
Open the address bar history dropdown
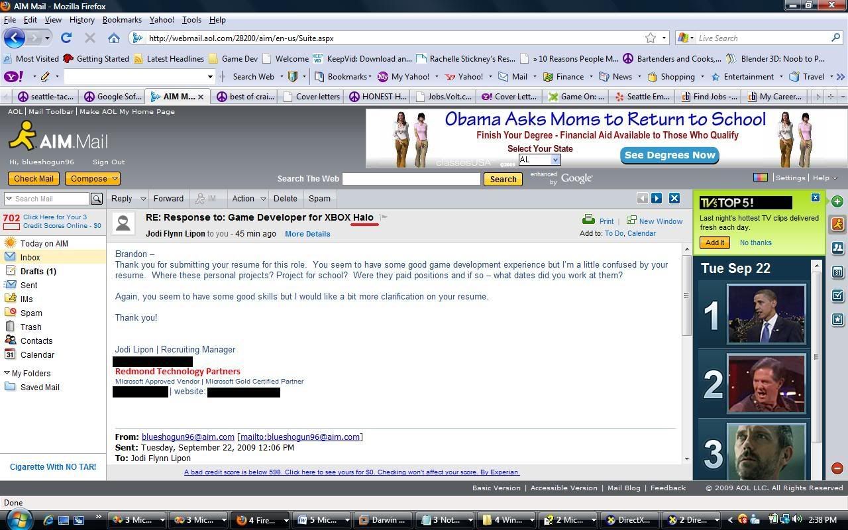click(x=664, y=38)
